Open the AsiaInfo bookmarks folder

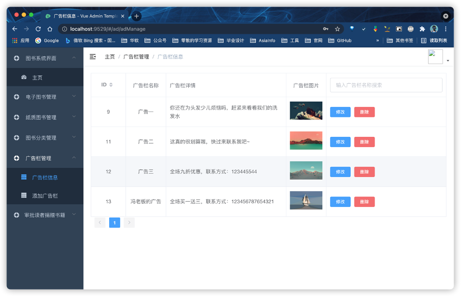pos(263,41)
